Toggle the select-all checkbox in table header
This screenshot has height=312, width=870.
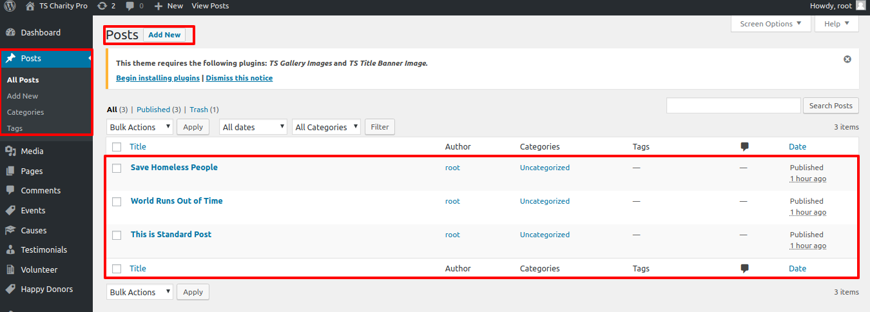point(117,147)
